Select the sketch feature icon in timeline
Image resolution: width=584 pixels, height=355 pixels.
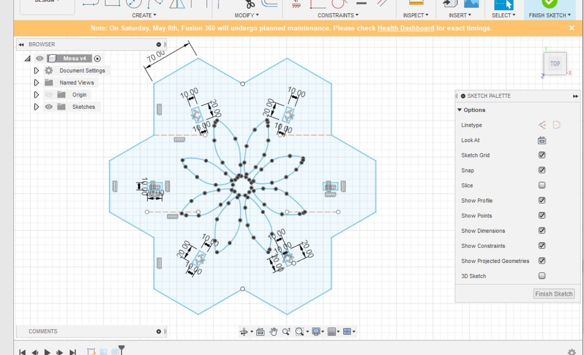pos(91,352)
